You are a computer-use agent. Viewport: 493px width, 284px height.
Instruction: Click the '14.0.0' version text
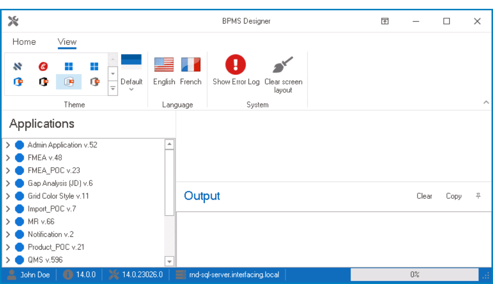tap(86, 275)
